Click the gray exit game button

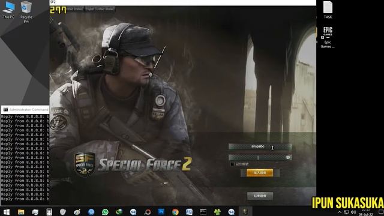click(x=260, y=196)
